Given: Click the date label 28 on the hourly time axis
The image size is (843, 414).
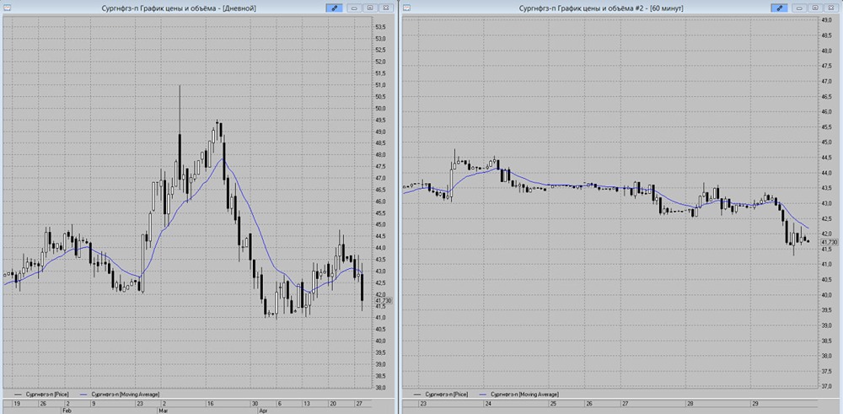Looking at the screenshot, I should coord(690,403).
